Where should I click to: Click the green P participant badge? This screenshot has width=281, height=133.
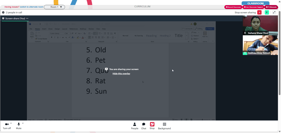pyautogui.click(x=267, y=13)
